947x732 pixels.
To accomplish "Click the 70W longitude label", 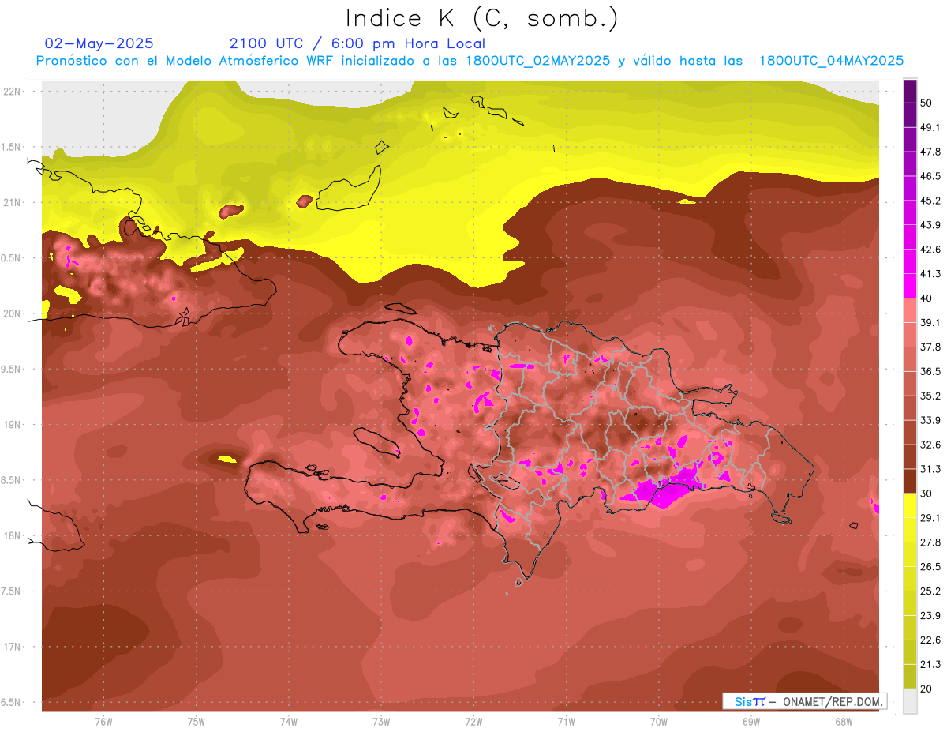I will (658, 722).
